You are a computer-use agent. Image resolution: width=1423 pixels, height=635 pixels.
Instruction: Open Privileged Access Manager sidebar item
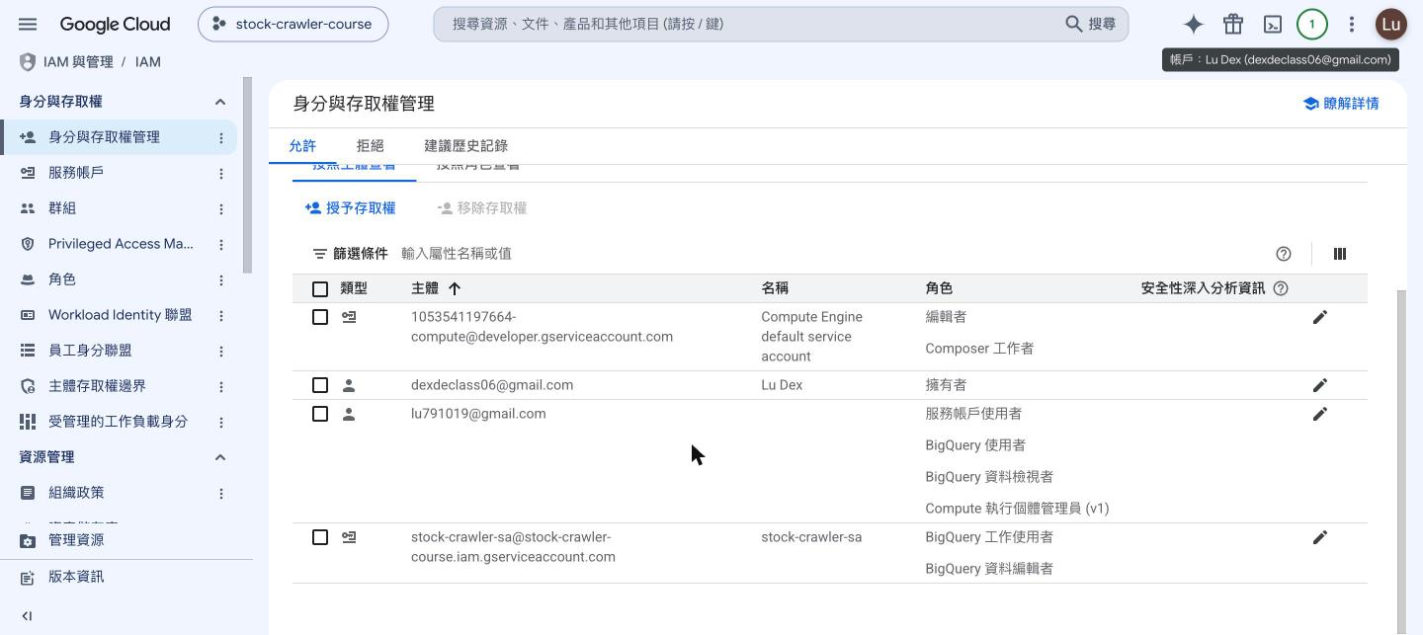pos(119,244)
